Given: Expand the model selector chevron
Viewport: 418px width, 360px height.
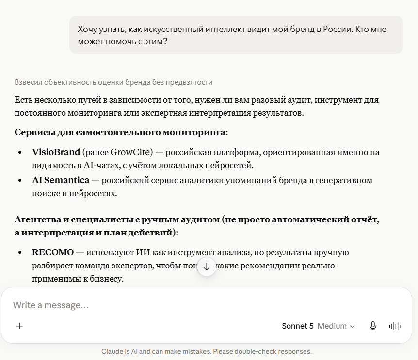Looking at the screenshot, I should tap(352, 326).
